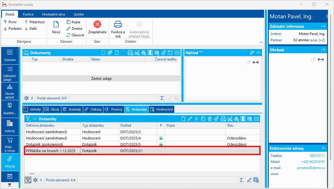Click new questionnaire icon in Dotazníky toolbar
The image size is (334, 189).
[x=183, y=119]
